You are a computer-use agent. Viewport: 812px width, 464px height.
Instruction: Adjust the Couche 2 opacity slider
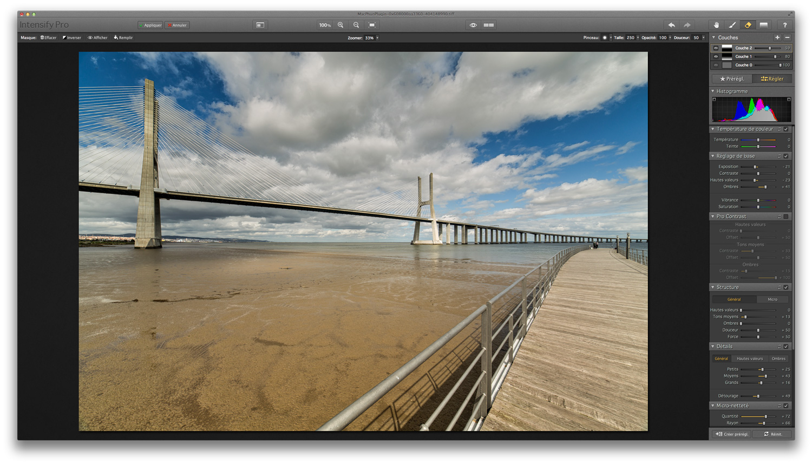pos(768,48)
